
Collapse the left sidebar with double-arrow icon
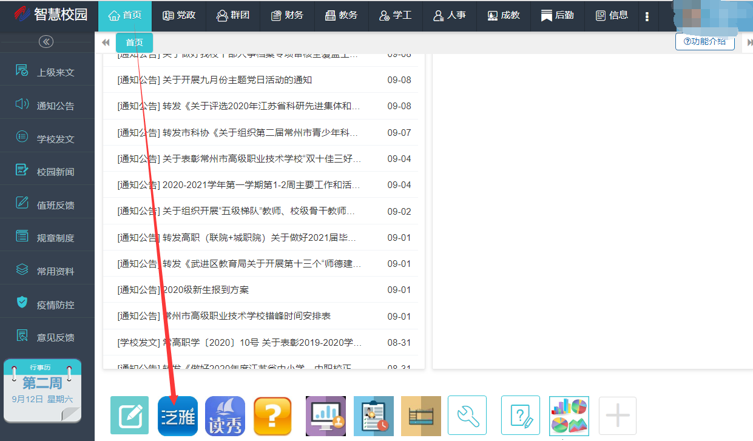pyautogui.click(x=46, y=41)
